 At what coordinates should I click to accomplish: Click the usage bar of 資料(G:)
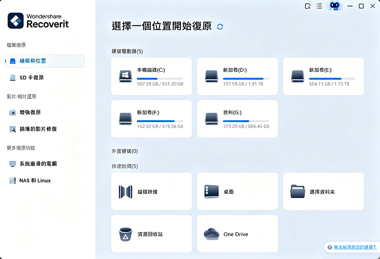click(x=246, y=121)
